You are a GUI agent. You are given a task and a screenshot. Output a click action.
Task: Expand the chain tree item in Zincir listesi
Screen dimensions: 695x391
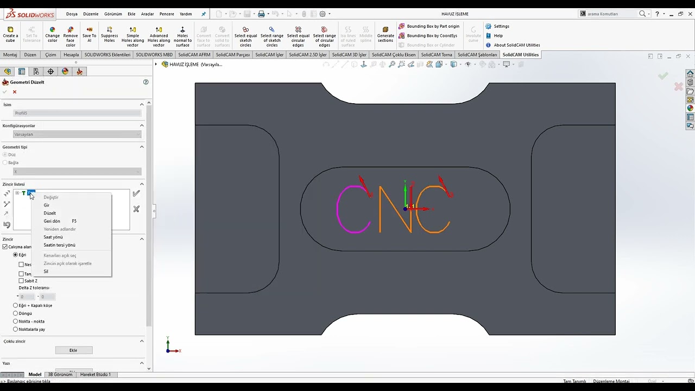click(x=17, y=193)
